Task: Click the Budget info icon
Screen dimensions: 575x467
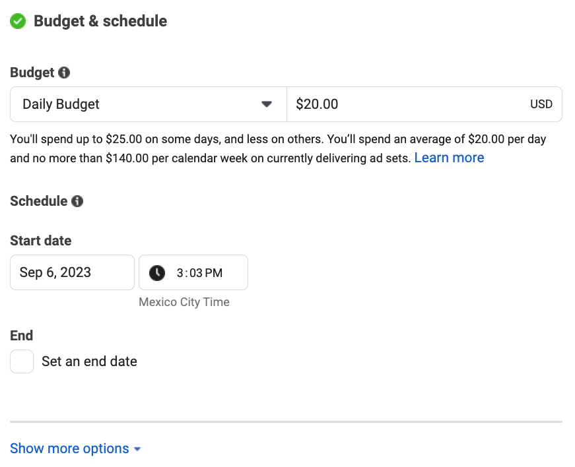Action: 64,73
